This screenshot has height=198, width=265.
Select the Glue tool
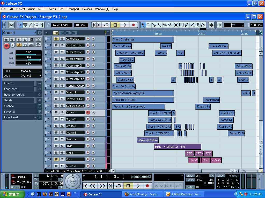159,25
